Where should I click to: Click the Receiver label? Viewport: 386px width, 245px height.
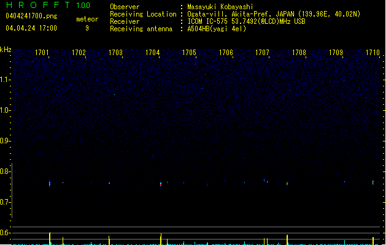[x=125, y=21]
